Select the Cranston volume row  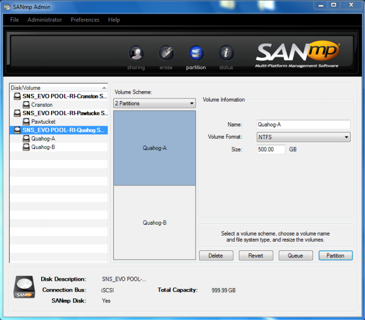coord(59,105)
